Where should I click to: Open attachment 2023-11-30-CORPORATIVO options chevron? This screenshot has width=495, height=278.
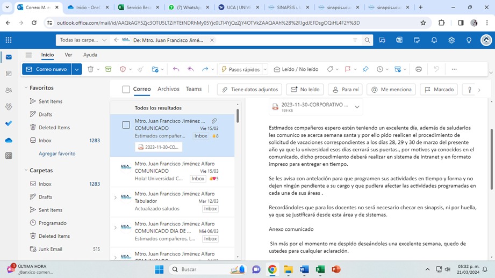357,107
